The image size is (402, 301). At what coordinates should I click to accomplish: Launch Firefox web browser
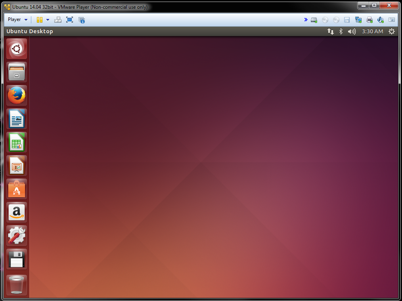click(x=17, y=95)
